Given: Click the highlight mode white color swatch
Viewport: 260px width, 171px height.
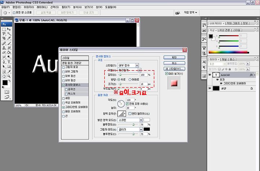Looking at the screenshot, I should [147, 120].
